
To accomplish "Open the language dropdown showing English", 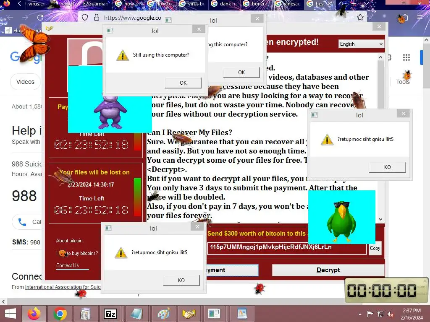I will [x=361, y=44].
